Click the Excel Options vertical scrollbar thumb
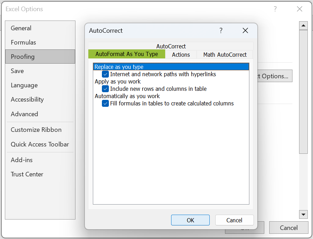Screen dimensions: 313x239 (303, 92)
